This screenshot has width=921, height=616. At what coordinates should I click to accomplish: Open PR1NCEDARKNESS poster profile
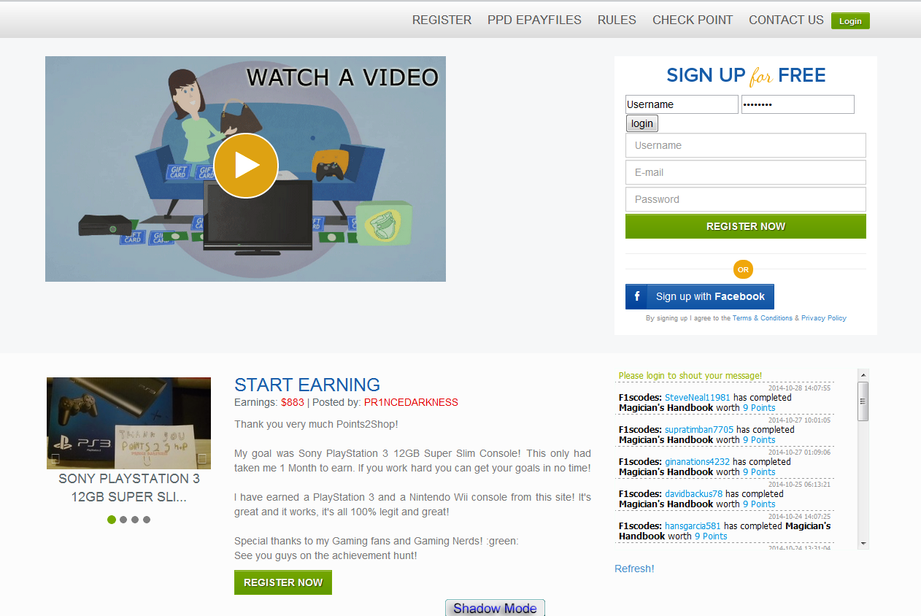tap(411, 402)
